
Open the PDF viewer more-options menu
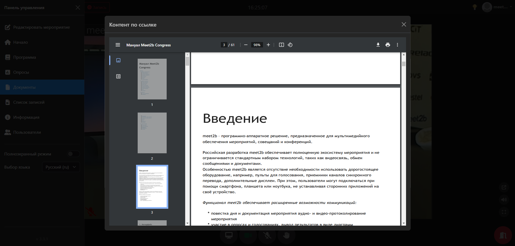tap(397, 45)
